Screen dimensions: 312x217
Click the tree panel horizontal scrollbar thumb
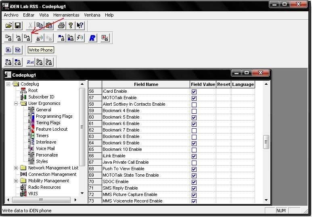click(41, 200)
